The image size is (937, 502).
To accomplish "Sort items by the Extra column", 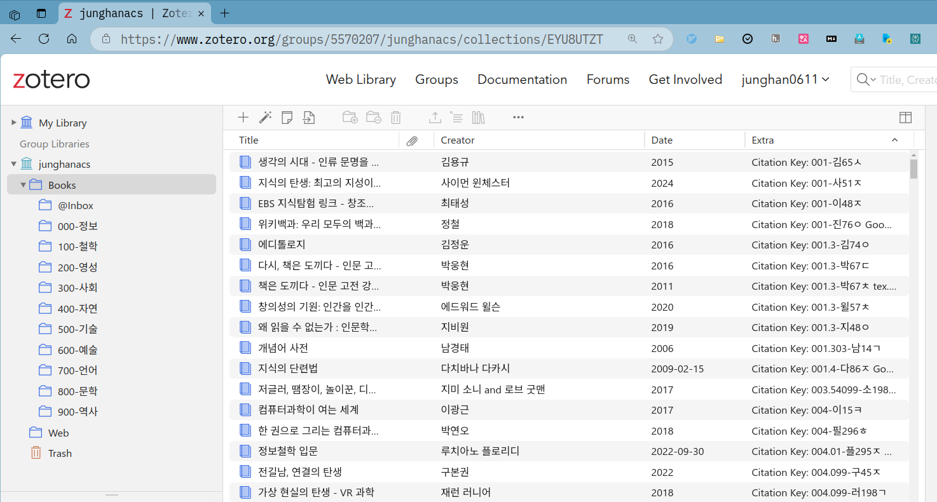I will coord(763,140).
